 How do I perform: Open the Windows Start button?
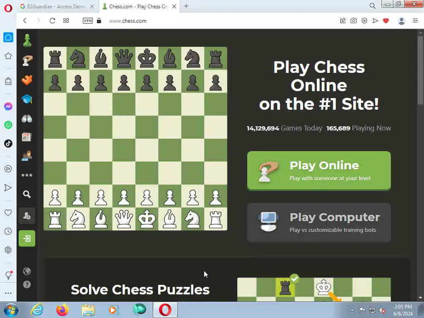coord(11,310)
